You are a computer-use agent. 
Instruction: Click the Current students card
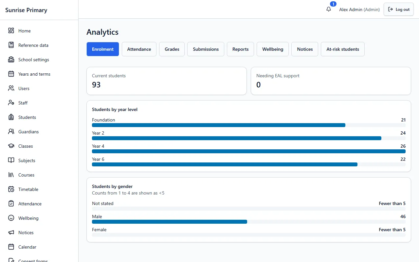point(167,81)
